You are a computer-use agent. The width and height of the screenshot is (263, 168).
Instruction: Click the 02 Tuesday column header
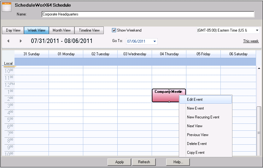[x=100, y=54]
